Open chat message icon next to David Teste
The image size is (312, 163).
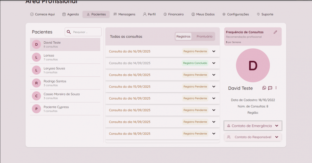270,88
